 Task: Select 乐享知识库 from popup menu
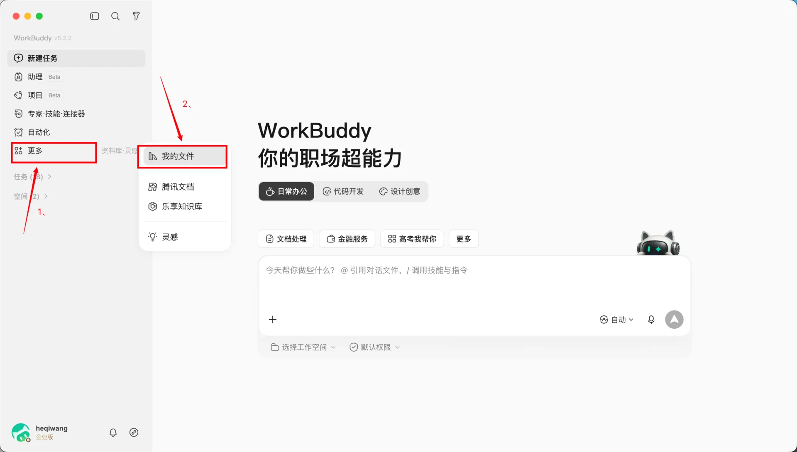[184, 206]
